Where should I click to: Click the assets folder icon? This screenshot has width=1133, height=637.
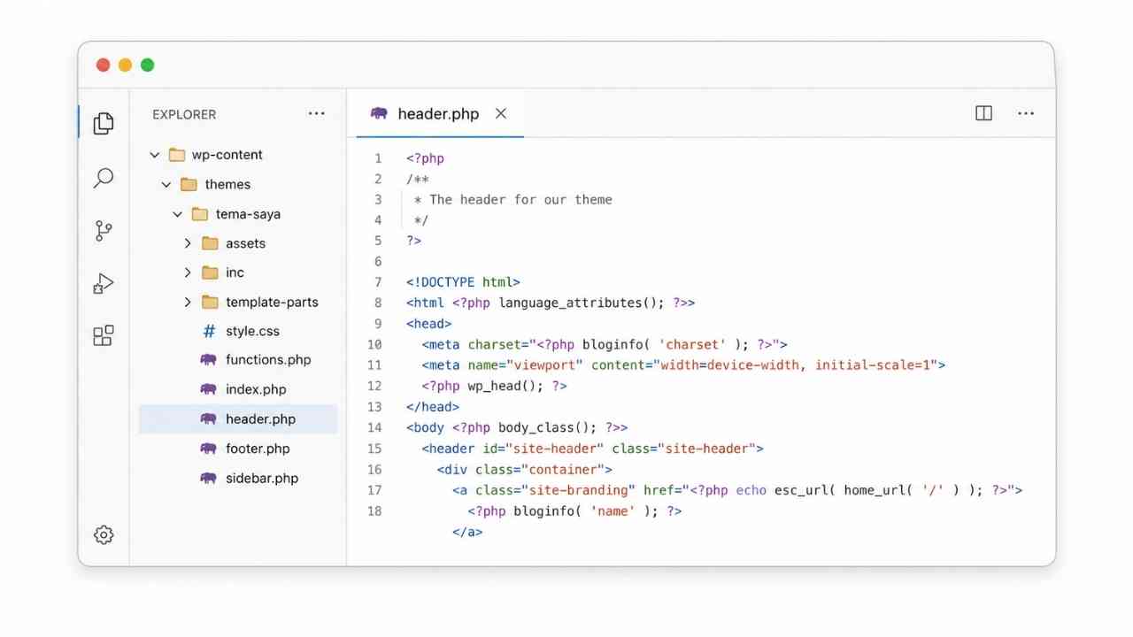[210, 243]
